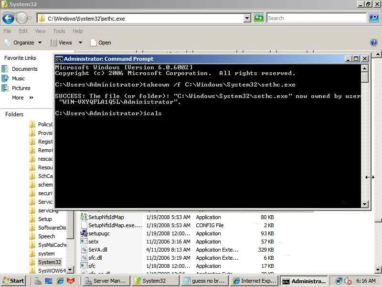Click the security folder icon in tree

[32, 194]
